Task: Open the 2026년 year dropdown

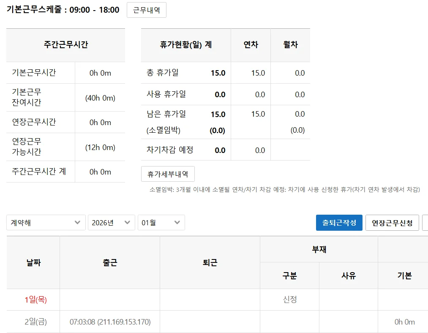Action: [111, 223]
